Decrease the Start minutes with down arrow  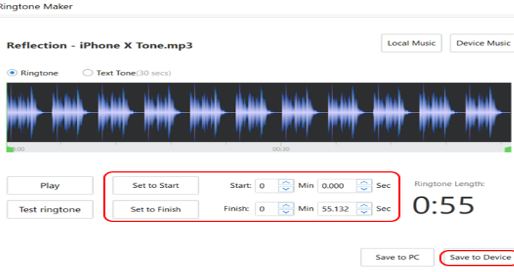[286, 189]
